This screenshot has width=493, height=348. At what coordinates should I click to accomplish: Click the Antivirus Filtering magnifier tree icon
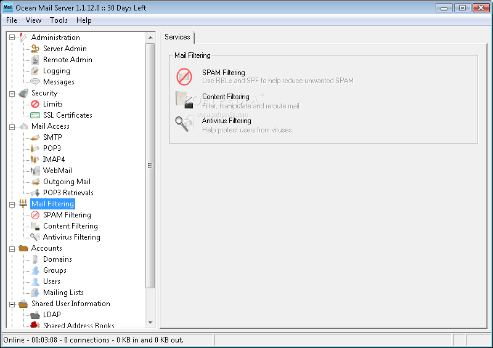point(35,237)
